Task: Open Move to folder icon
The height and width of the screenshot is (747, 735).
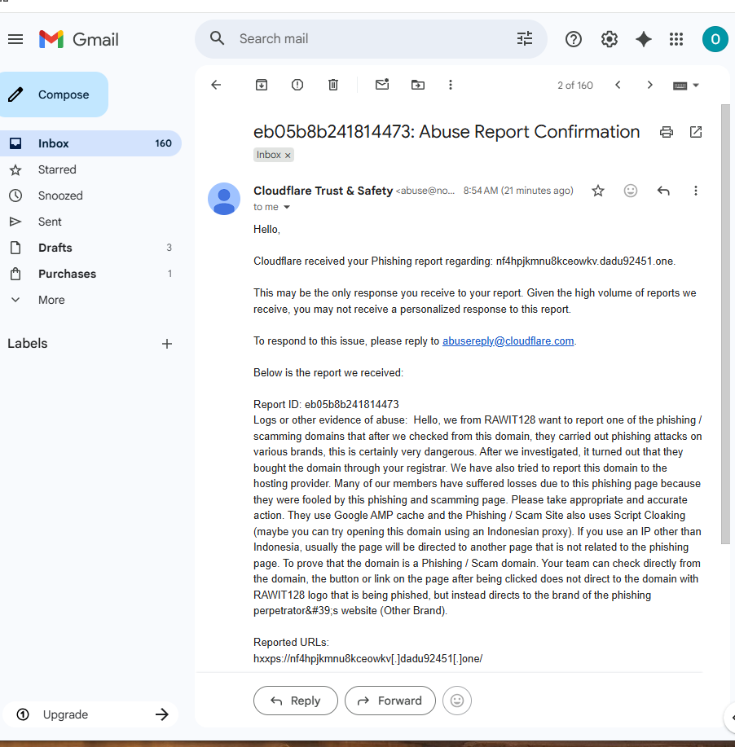Action: click(x=418, y=85)
